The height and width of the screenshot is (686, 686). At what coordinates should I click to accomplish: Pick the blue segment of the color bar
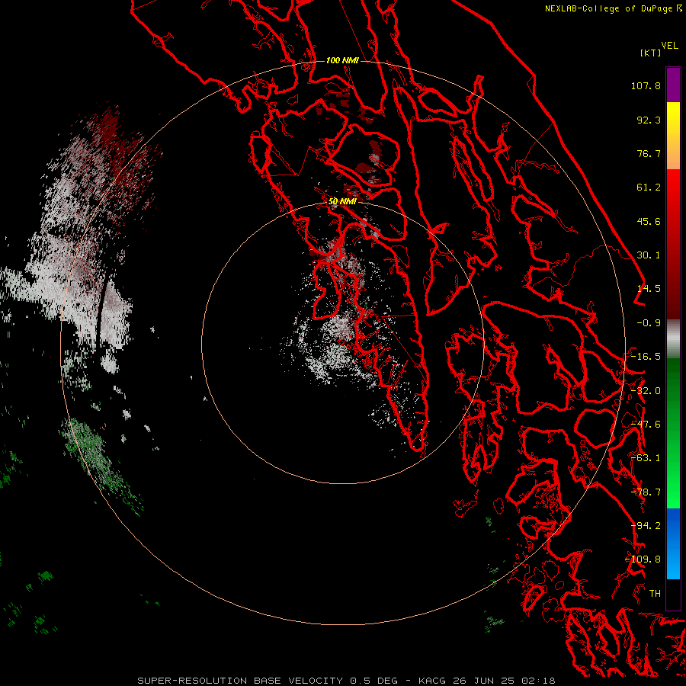tap(673, 543)
